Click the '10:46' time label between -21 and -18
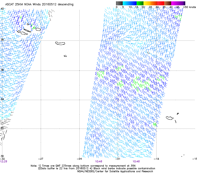Viewport: 197px width, 173px height. click(136, 162)
